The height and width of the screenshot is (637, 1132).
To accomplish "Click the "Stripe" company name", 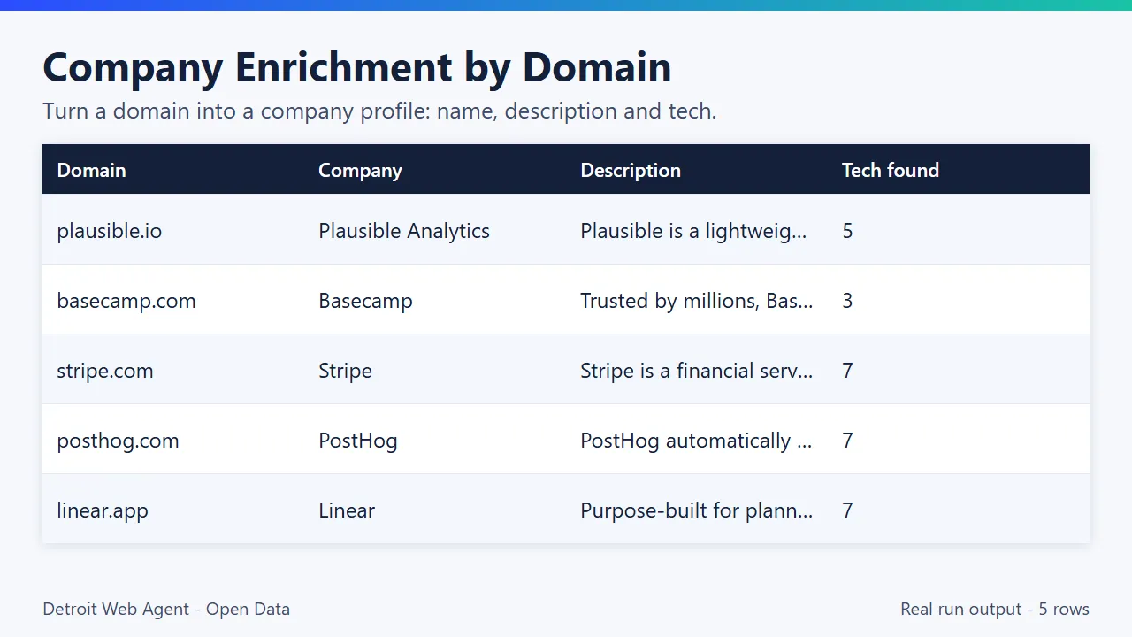I will [x=345, y=371].
